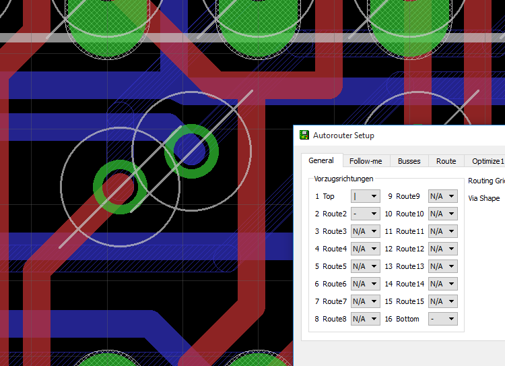Open the Follow-me tab
505x366 pixels.
pos(366,161)
